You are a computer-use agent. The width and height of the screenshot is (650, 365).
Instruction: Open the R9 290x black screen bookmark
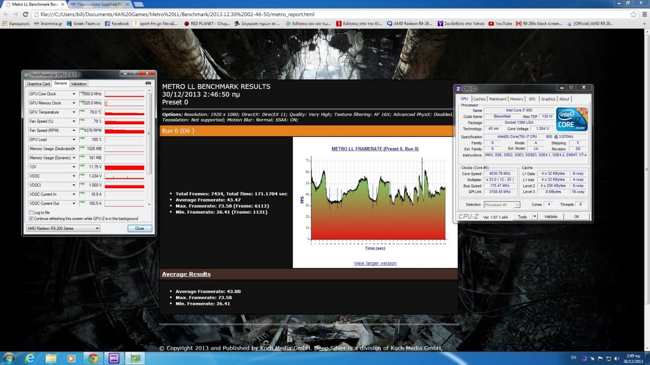pos(539,24)
